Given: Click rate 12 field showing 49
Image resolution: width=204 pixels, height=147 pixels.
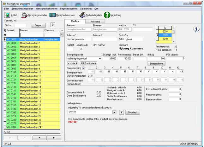Looking at the screenshot, I should [180, 72].
